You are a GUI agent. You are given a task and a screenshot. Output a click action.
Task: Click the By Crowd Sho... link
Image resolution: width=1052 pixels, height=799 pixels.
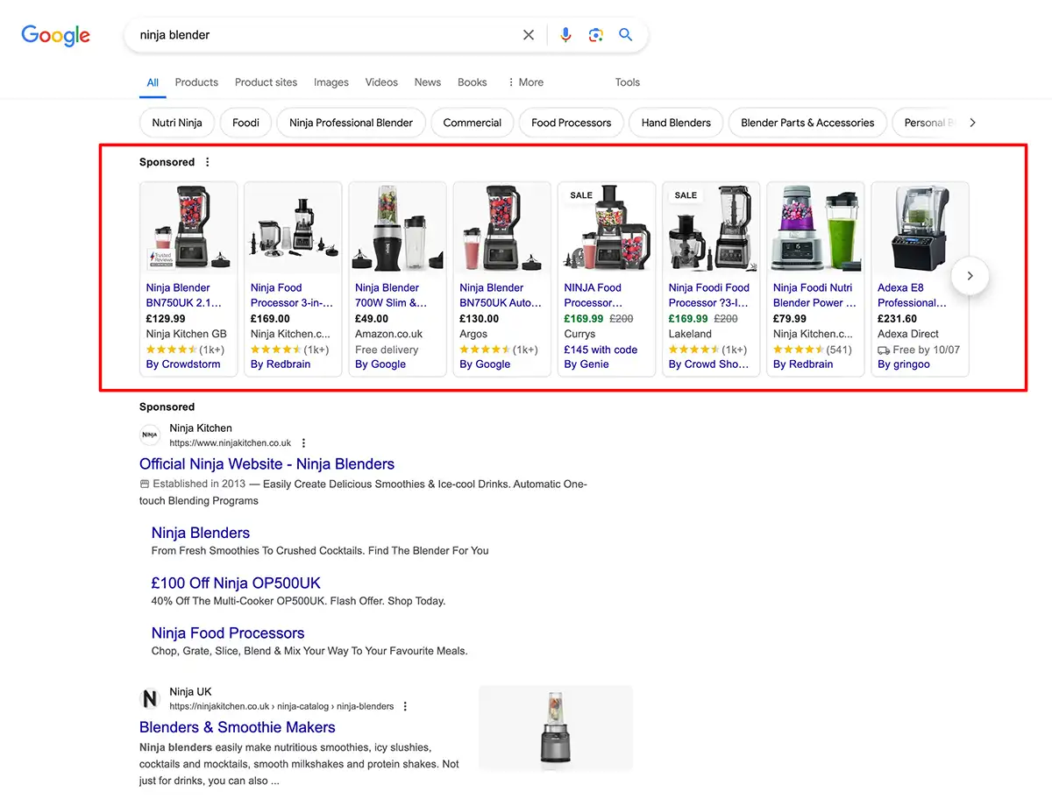click(708, 364)
